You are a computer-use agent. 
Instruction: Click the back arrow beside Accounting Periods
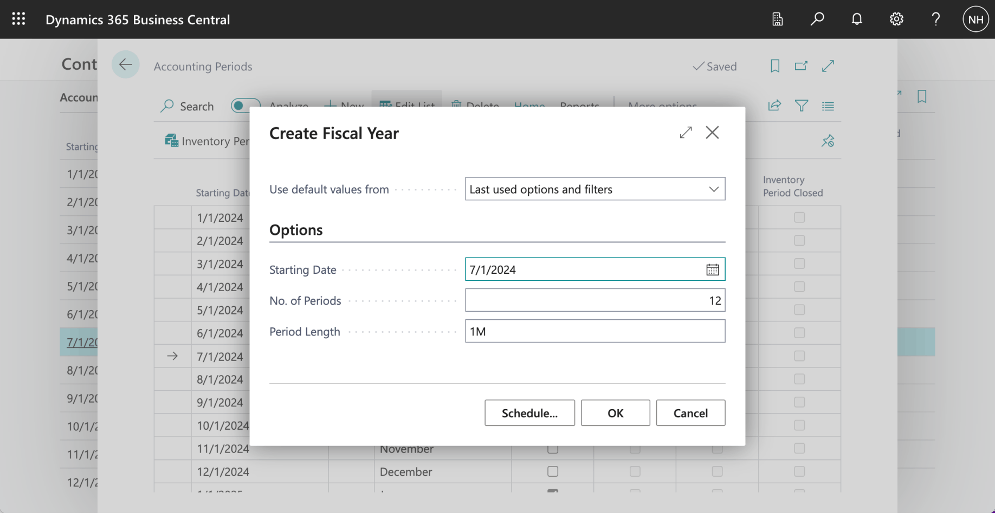pos(126,65)
